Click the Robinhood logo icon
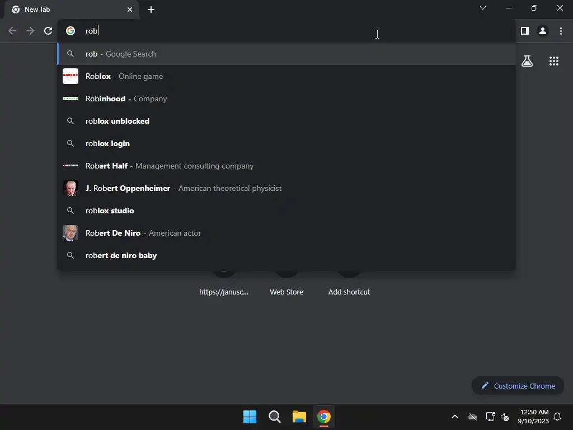 tap(71, 99)
